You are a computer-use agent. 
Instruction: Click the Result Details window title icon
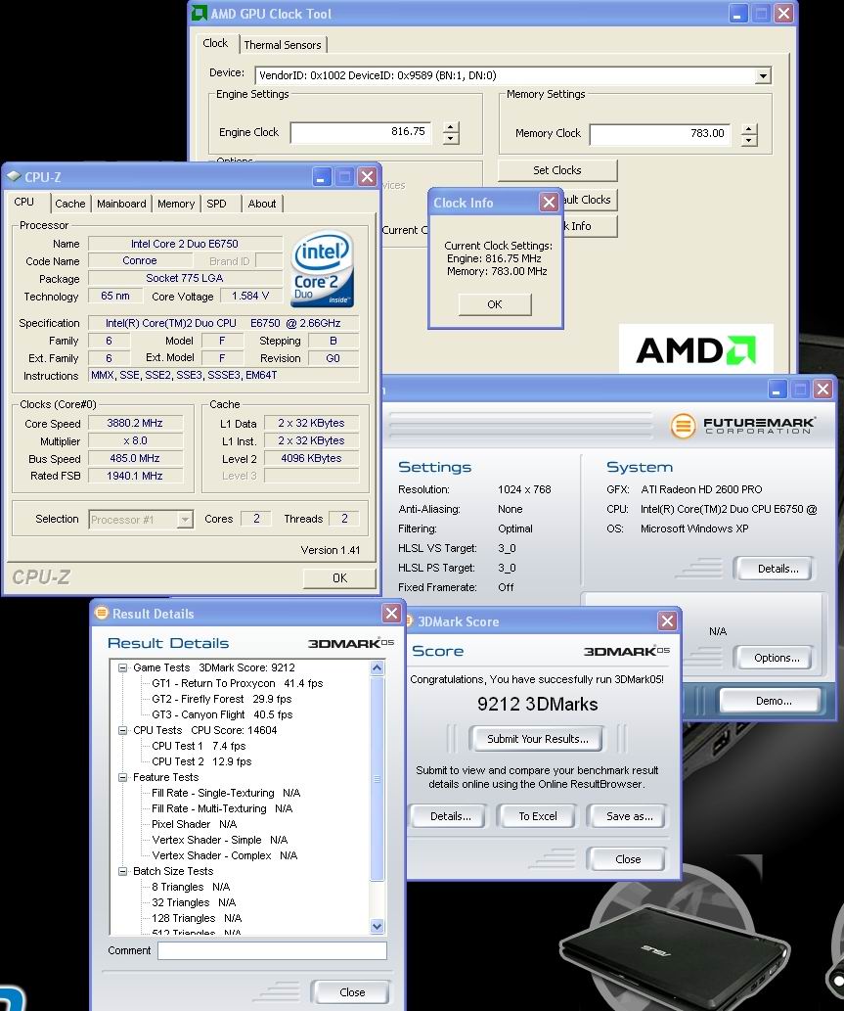point(101,614)
